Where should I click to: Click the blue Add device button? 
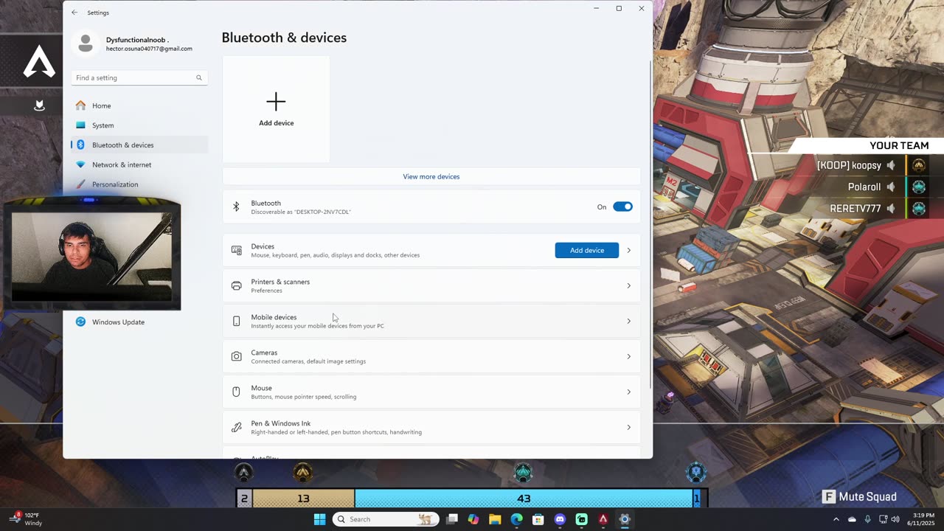tap(587, 250)
